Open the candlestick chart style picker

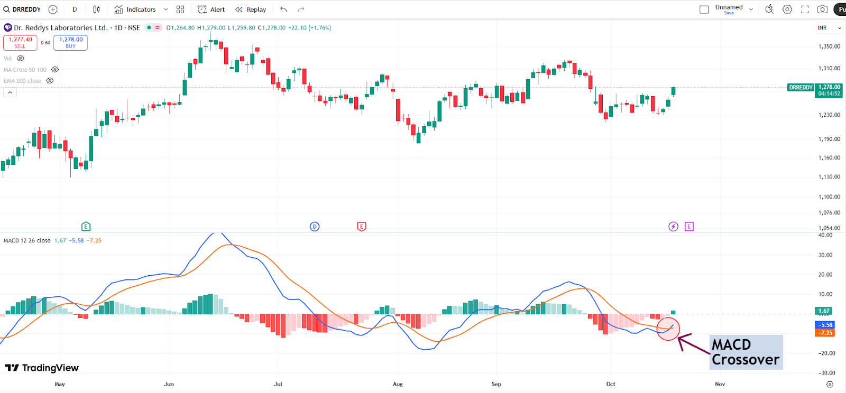[96, 10]
